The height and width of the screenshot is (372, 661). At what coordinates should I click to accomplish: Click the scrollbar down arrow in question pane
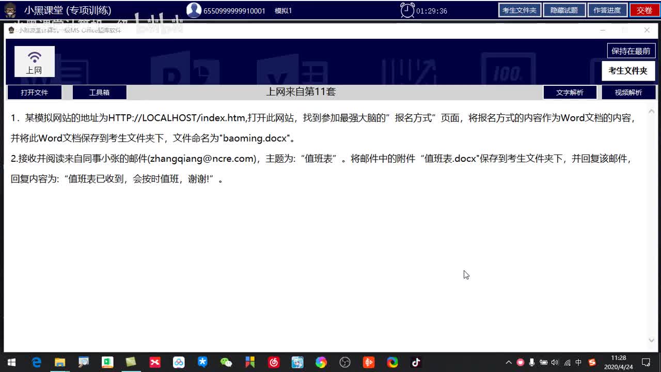pyautogui.click(x=651, y=340)
